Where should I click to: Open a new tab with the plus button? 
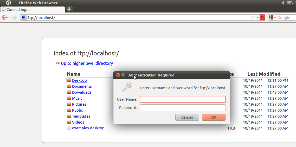(69, 10)
